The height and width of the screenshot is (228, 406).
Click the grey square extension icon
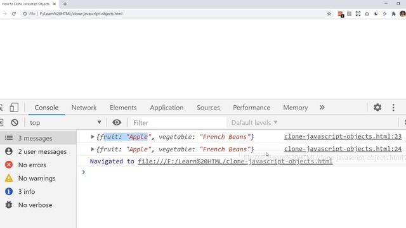pos(349,14)
